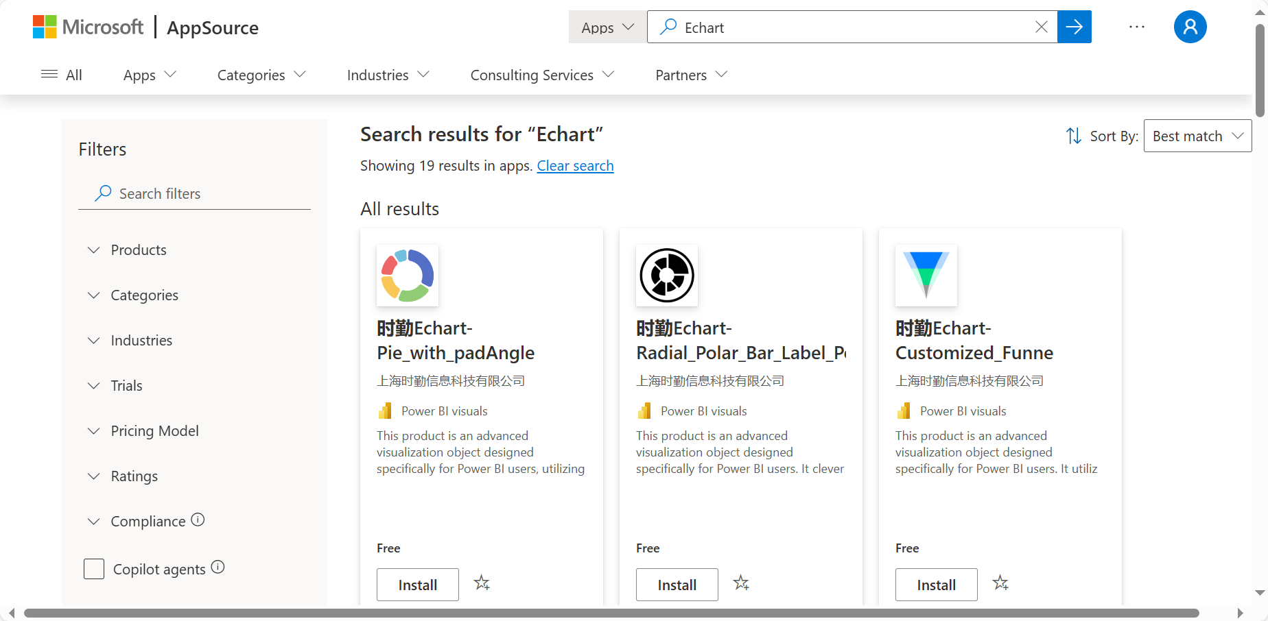The width and height of the screenshot is (1268, 621).
Task: Open the user account profile icon
Action: [1190, 27]
